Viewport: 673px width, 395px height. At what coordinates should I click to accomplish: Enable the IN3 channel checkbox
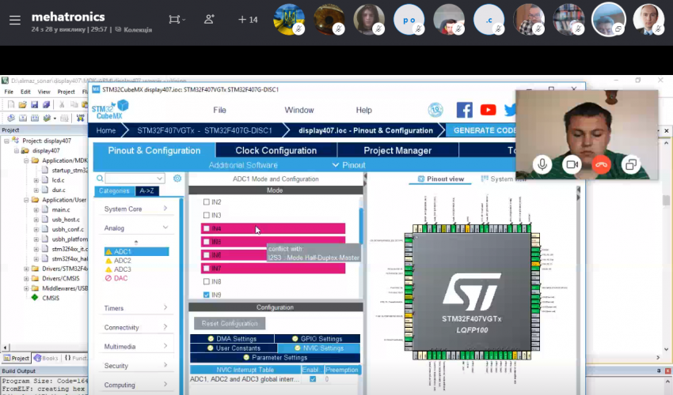point(207,215)
